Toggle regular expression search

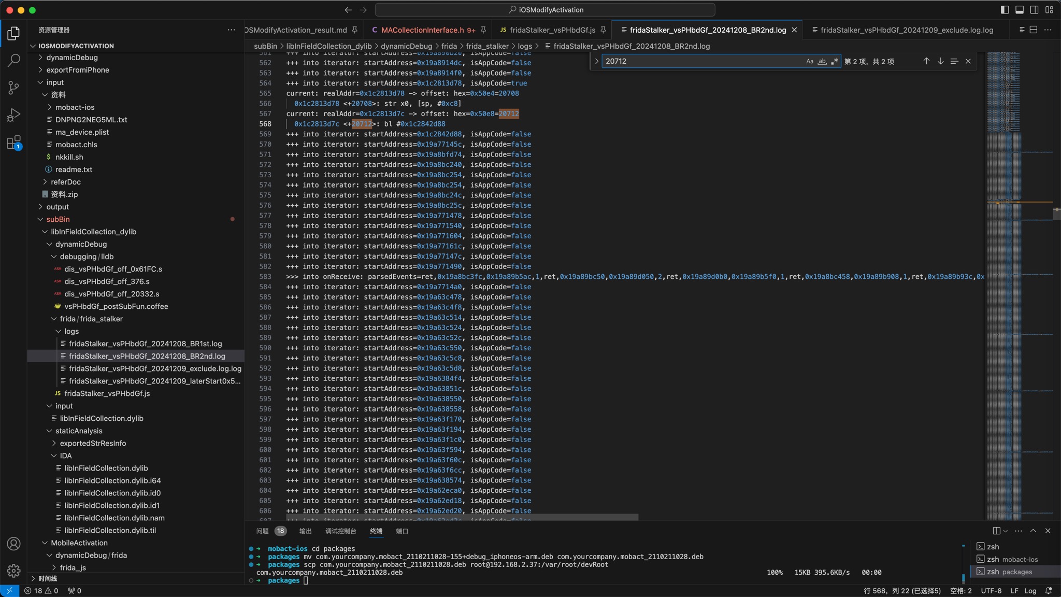coord(835,61)
